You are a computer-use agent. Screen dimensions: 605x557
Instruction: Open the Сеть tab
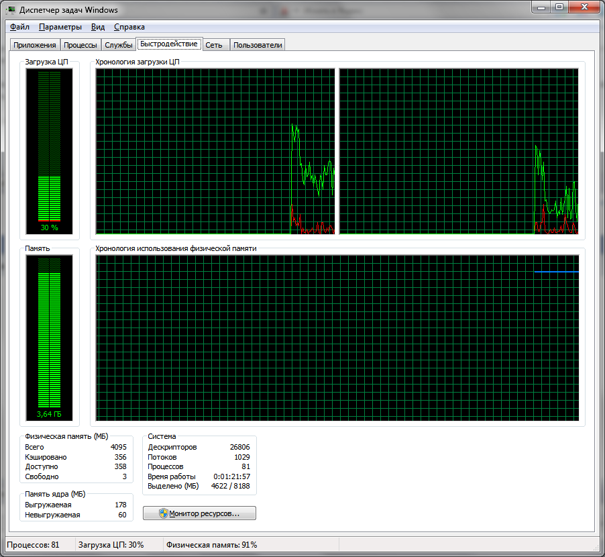tap(214, 45)
